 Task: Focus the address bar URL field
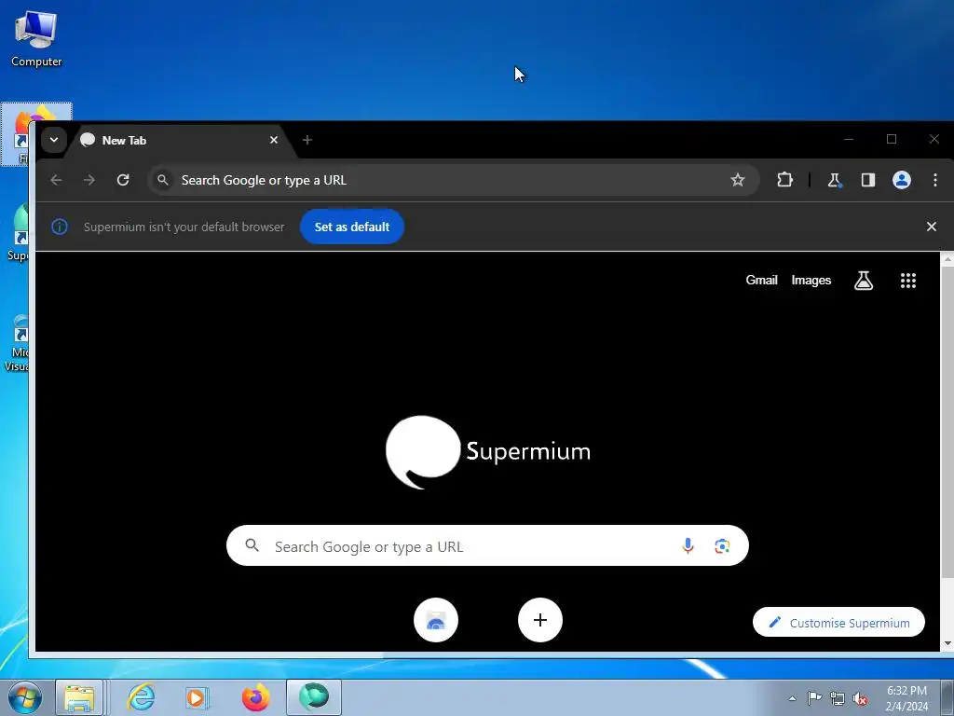point(454,180)
